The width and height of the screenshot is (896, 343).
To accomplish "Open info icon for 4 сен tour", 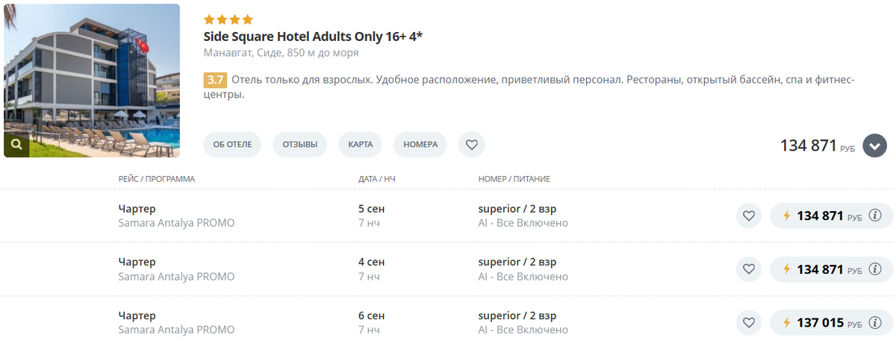I will (876, 269).
